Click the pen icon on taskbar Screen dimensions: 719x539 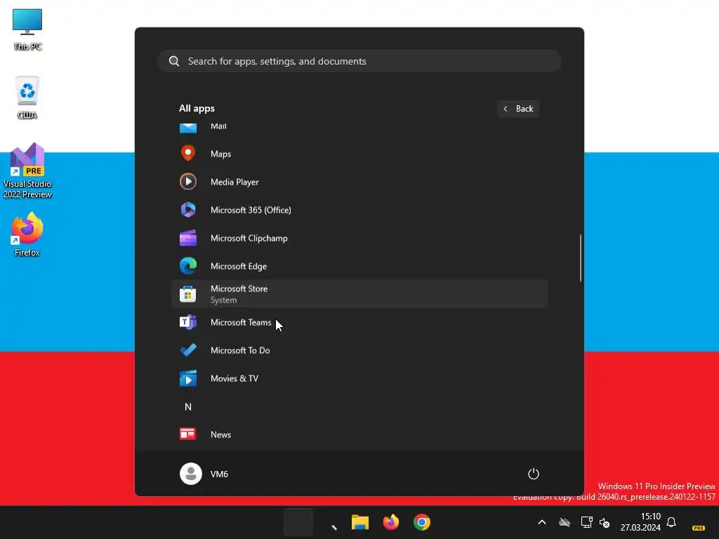(334, 527)
